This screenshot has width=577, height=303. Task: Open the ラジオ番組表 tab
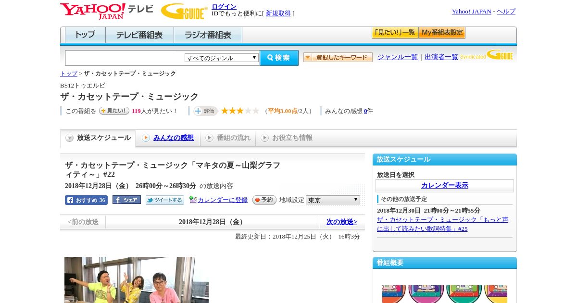(208, 35)
